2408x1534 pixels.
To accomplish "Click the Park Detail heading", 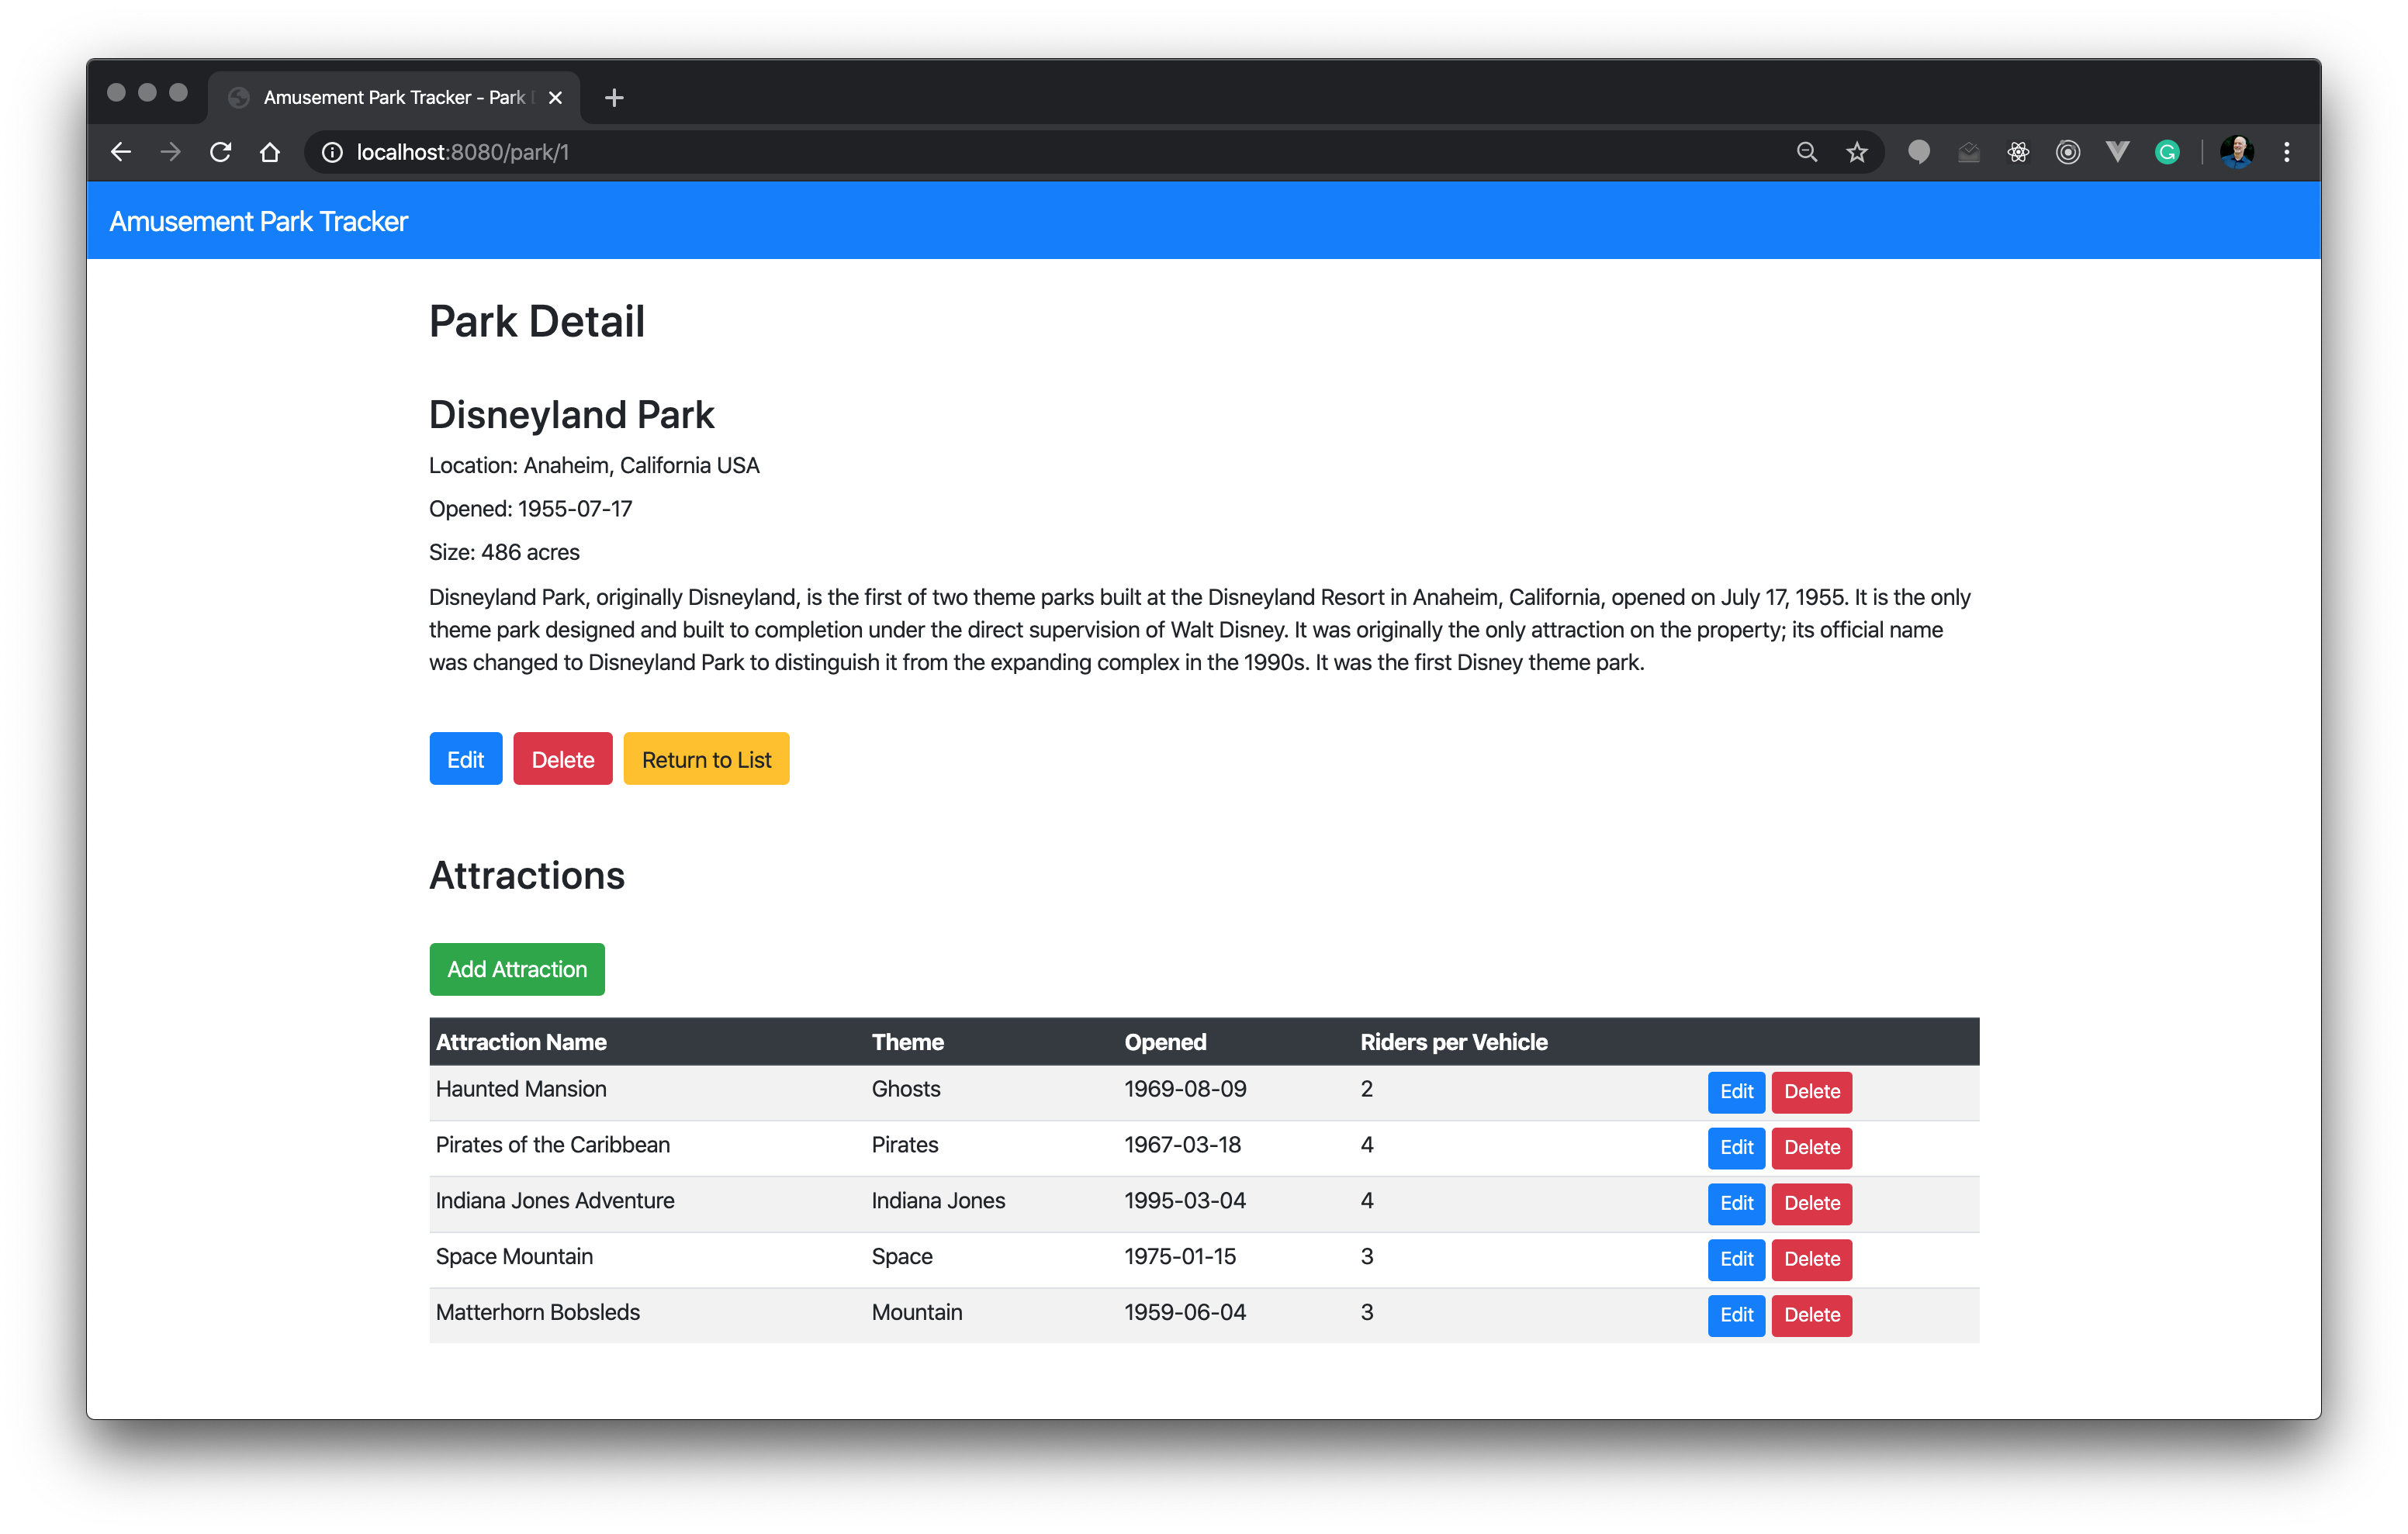I will click(x=537, y=321).
